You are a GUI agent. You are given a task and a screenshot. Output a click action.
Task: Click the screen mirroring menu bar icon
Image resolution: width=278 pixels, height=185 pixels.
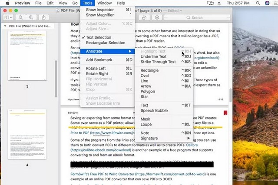pyautogui.click(x=210, y=3)
